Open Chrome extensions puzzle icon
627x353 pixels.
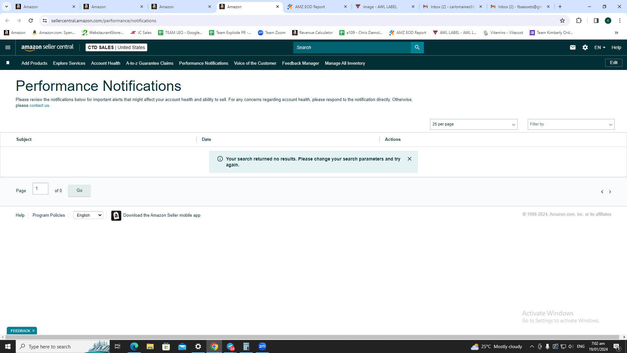(579, 21)
